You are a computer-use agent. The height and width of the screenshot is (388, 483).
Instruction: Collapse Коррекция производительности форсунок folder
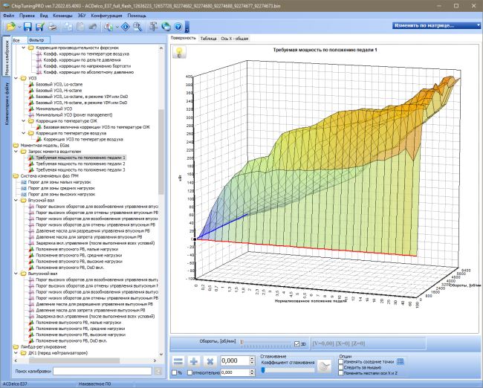pos(24,48)
